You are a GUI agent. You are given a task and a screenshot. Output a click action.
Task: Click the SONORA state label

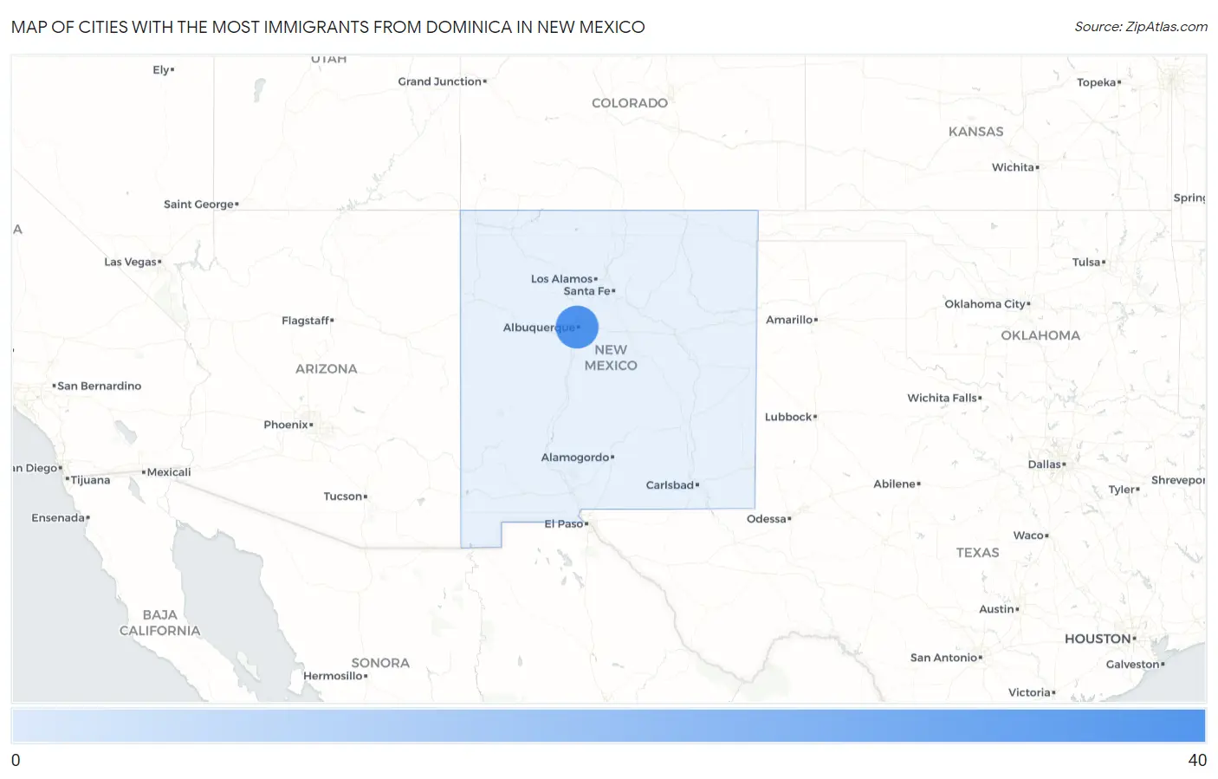pos(380,663)
